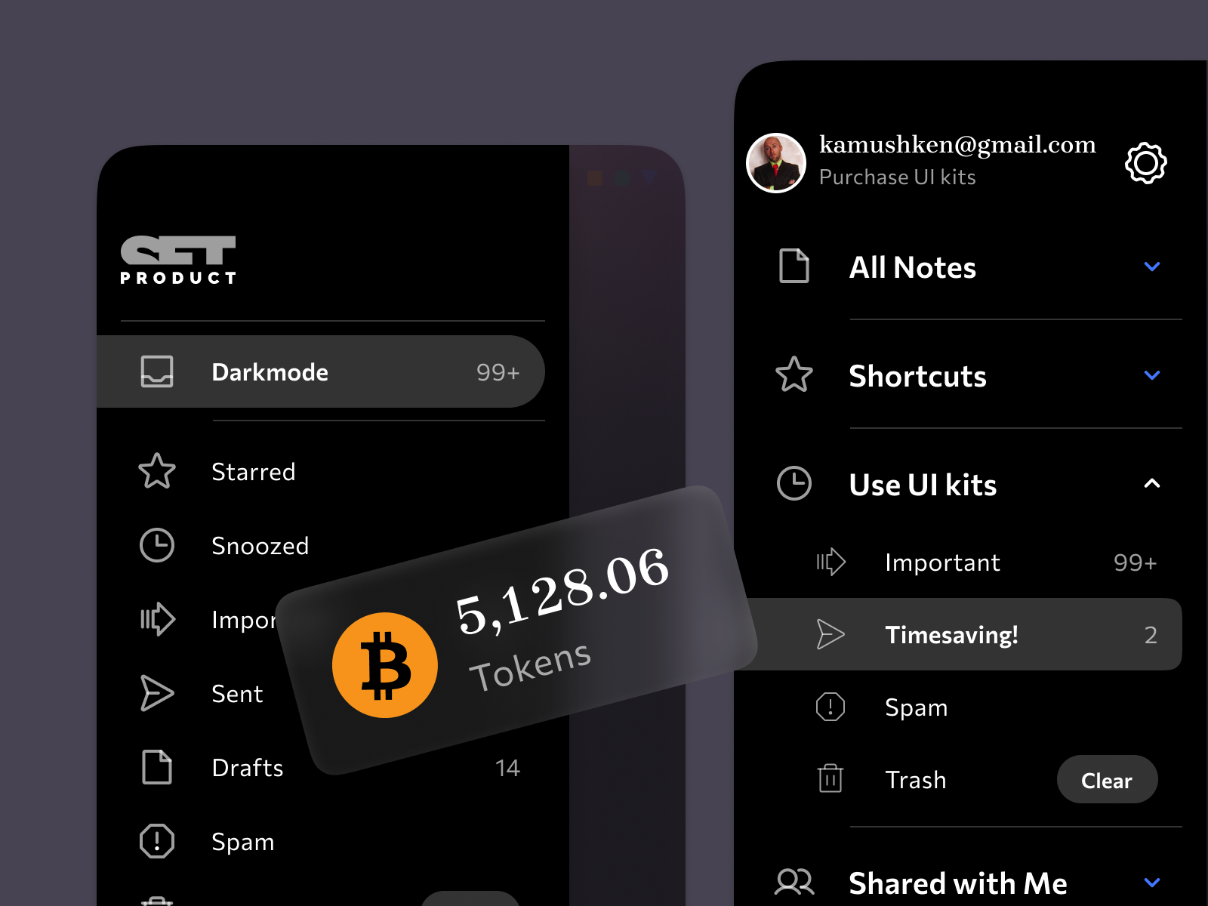Open settings via the gear icon
The height and width of the screenshot is (906, 1208).
click(1145, 162)
